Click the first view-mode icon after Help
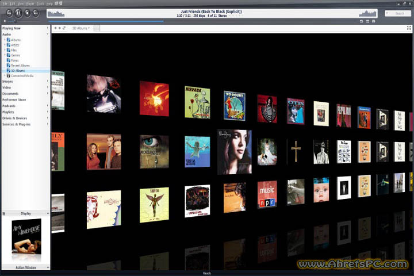The width and height of the screenshot is (414, 276). [56, 3]
